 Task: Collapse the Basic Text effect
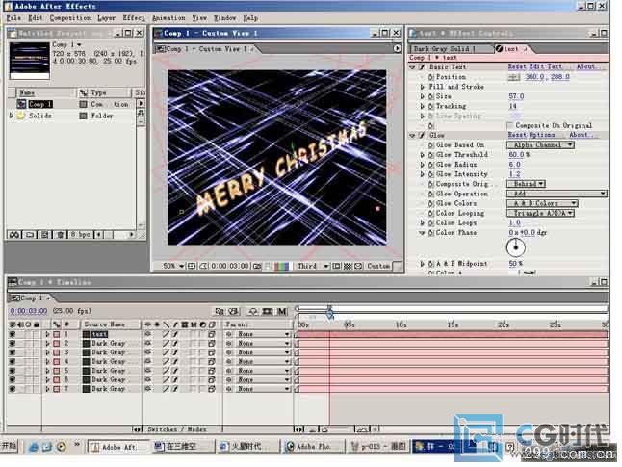(x=412, y=67)
